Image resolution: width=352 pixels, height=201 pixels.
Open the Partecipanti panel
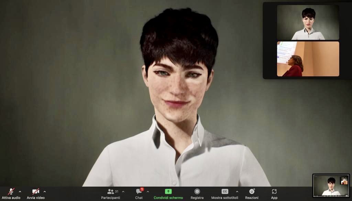coord(110,193)
